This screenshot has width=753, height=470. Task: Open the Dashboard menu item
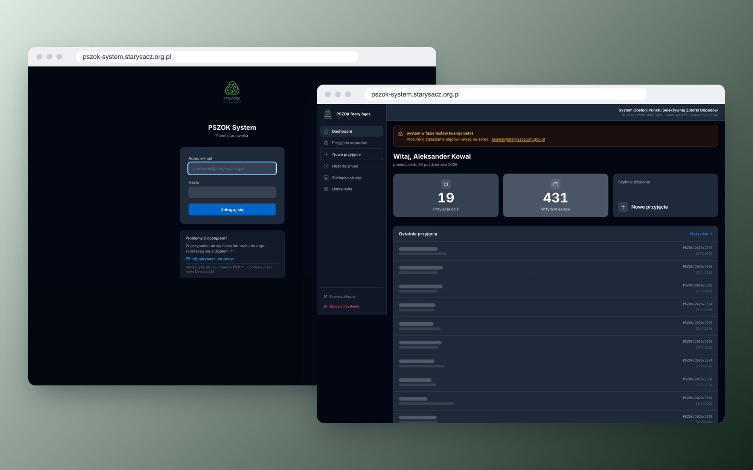[352, 131]
